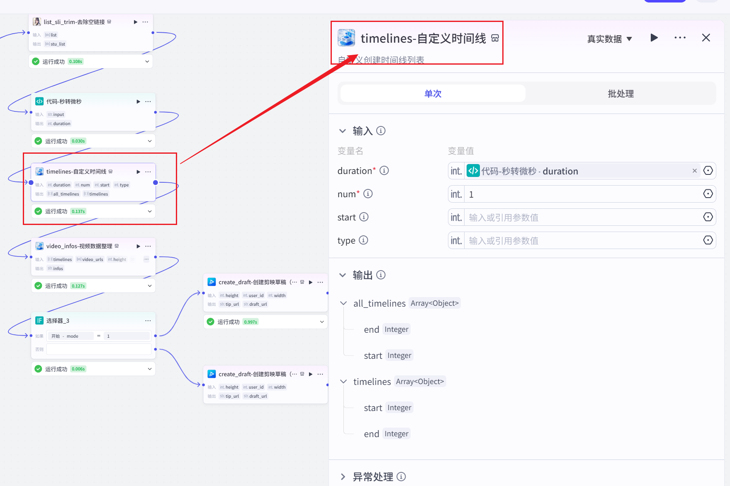Run the create_draft-创建剪映草稿 node play icon
The height and width of the screenshot is (486, 730).
[311, 282]
